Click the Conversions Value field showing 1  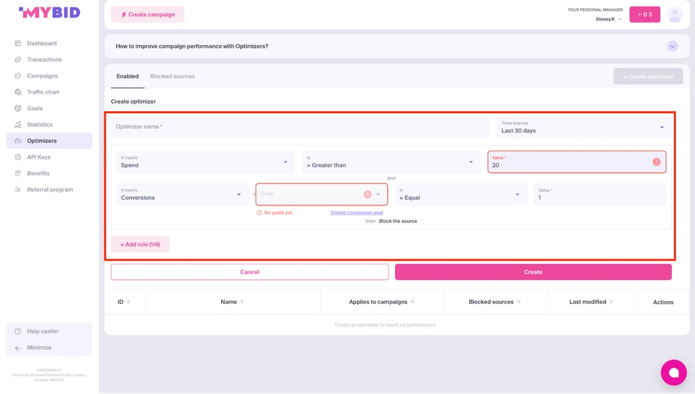pyautogui.click(x=600, y=195)
